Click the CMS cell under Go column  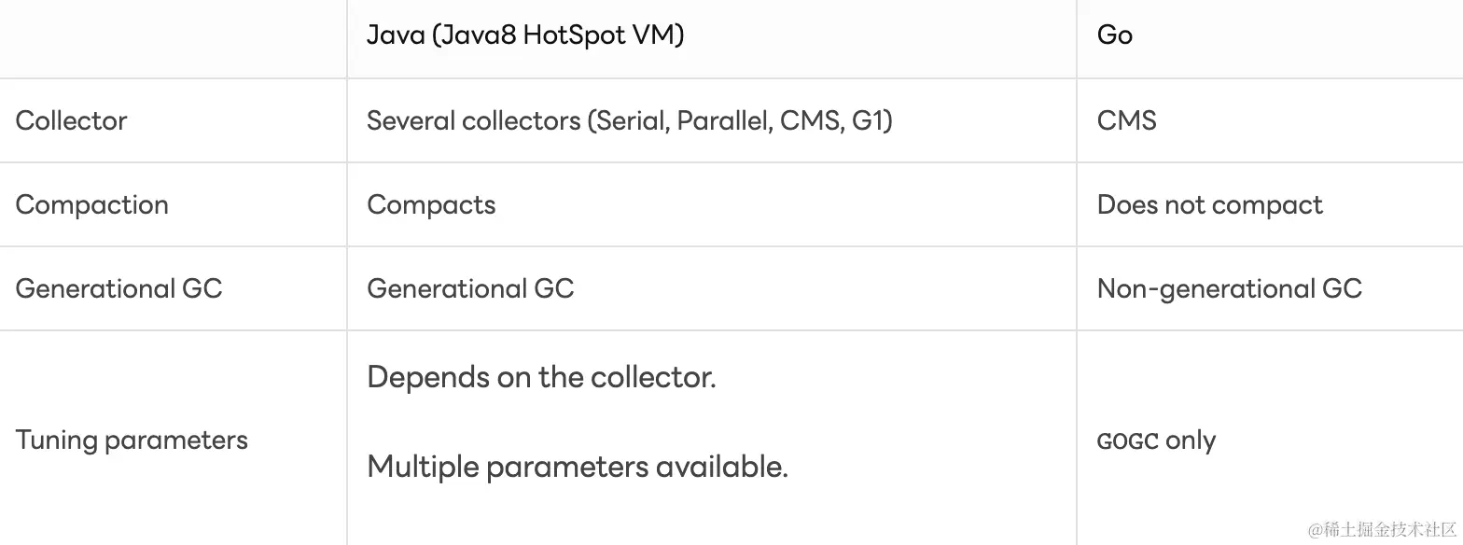[x=1126, y=120]
